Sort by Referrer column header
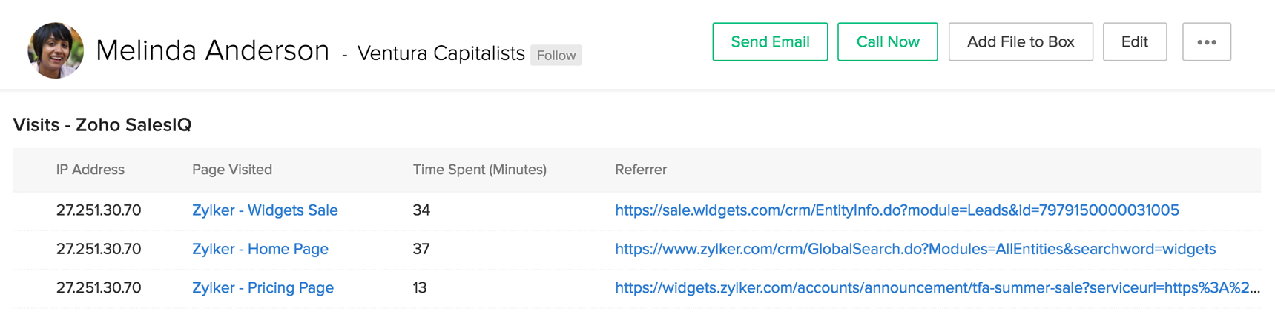 pos(641,170)
